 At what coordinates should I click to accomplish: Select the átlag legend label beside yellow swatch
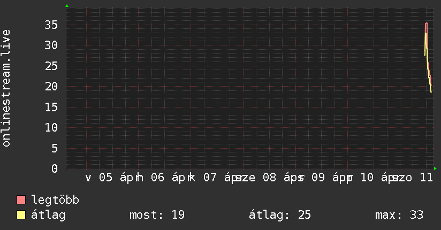(x=48, y=215)
